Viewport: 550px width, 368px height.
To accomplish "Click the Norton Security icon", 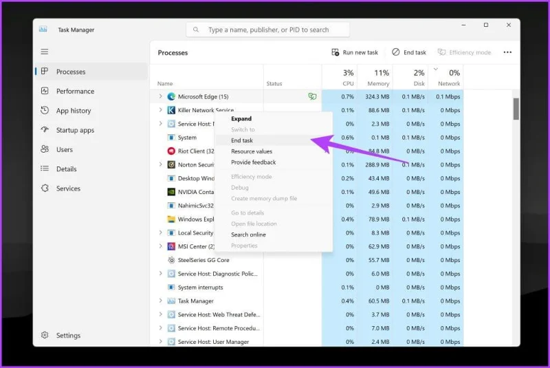I will (171, 164).
